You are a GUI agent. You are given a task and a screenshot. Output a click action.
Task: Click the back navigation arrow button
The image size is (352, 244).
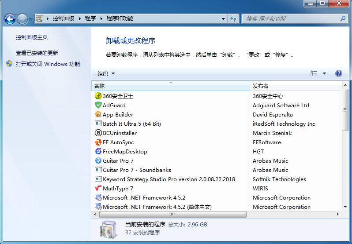[x=10, y=19]
